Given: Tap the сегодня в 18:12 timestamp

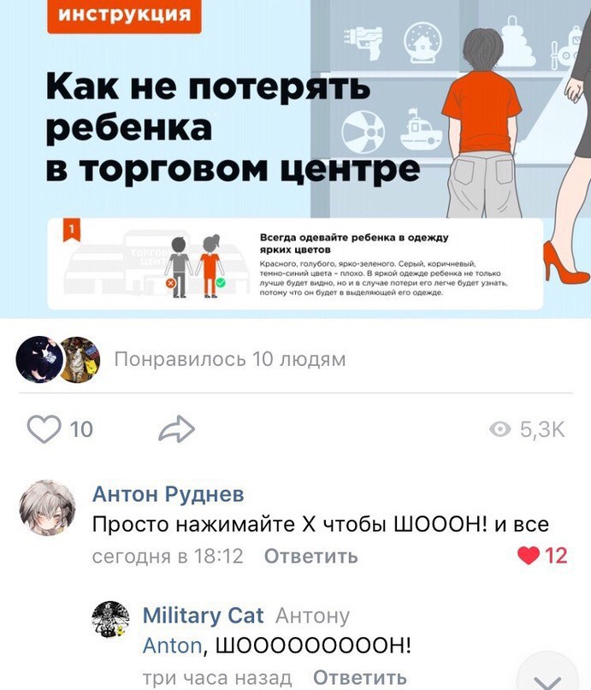Looking at the screenshot, I should point(168,557).
